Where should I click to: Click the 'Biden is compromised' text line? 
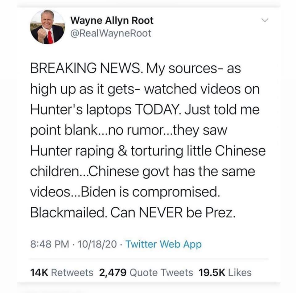tap(125, 192)
